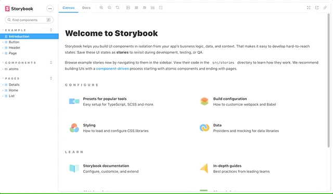Go full screen using the toolbar icon

click(x=309, y=8)
